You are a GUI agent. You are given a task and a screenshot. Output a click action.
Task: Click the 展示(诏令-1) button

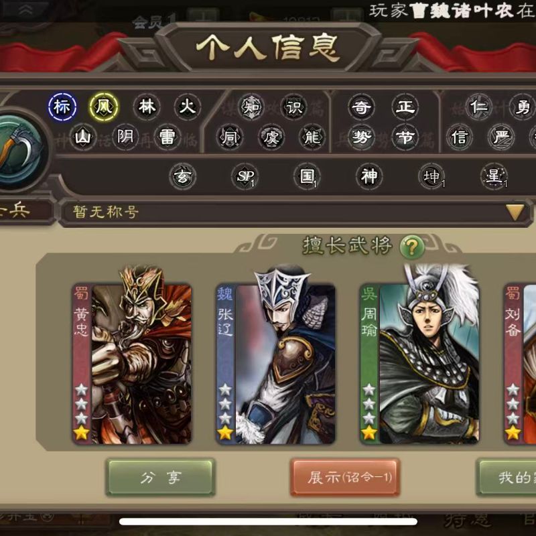(345, 478)
